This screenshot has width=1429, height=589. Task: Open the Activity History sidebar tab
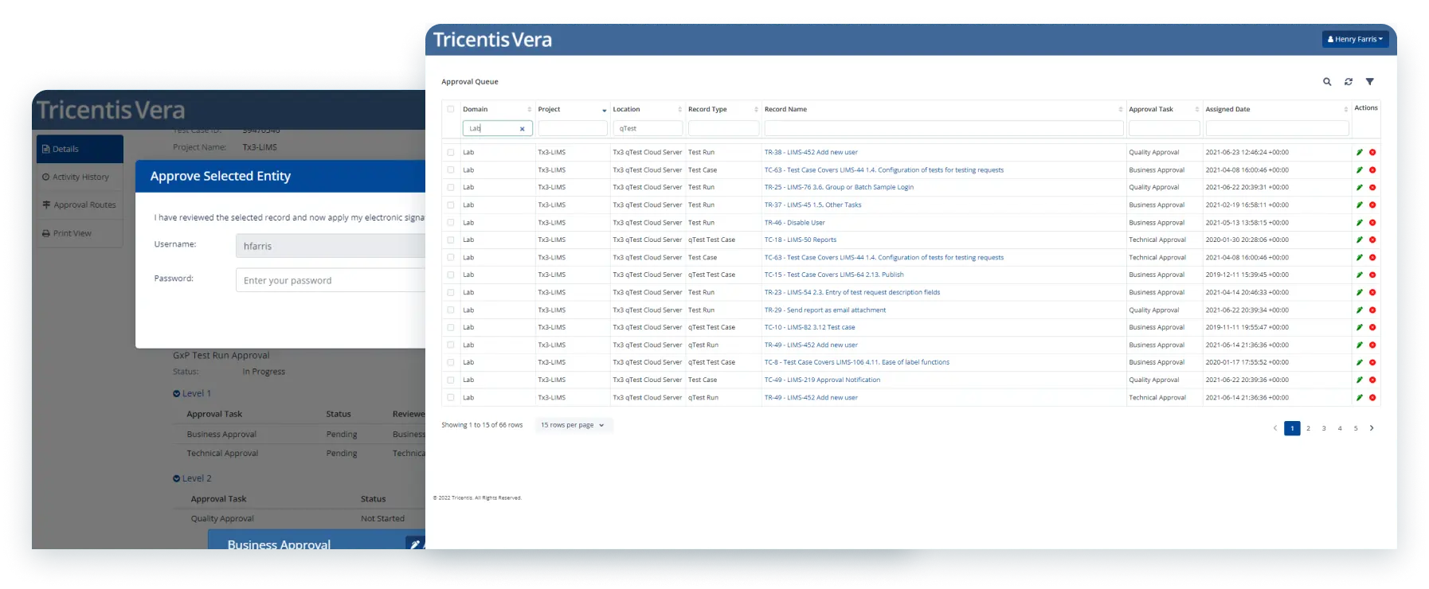(x=80, y=177)
